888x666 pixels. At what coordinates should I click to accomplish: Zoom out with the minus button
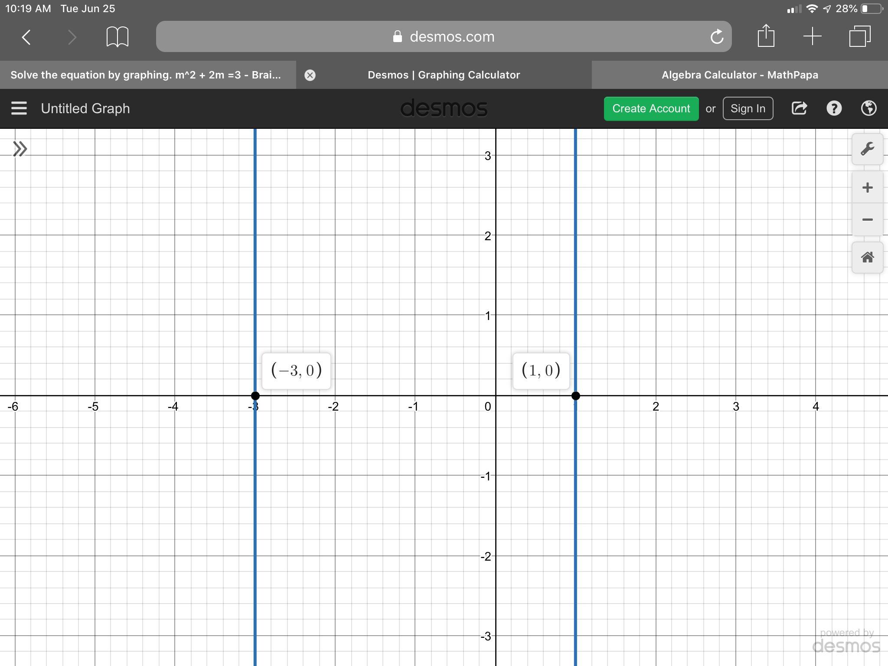[867, 220]
